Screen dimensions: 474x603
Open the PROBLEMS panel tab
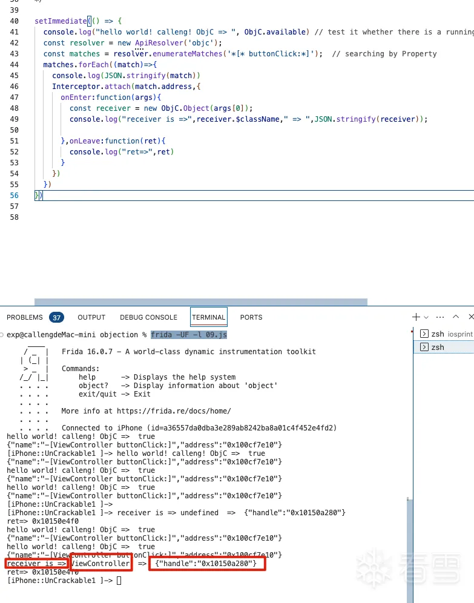tap(25, 317)
